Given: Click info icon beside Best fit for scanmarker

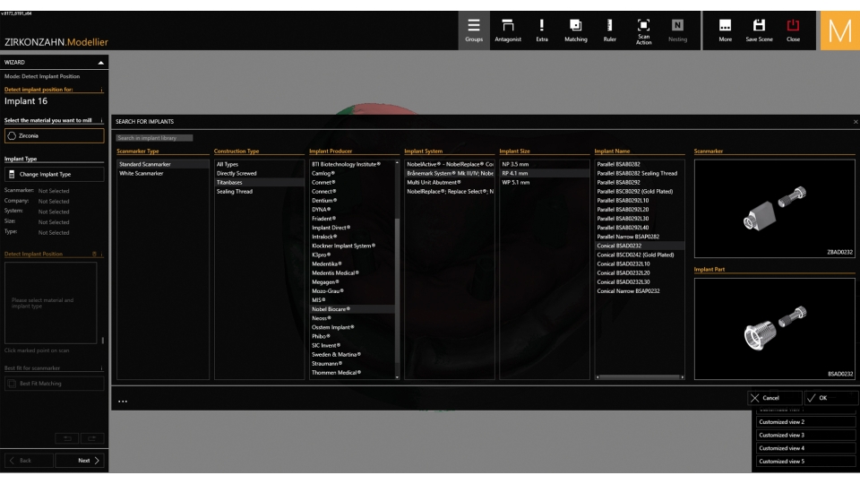Looking at the screenshot, I should (101, 368).
